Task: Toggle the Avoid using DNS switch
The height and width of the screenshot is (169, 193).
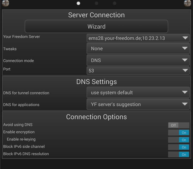Action: (179, 125)
